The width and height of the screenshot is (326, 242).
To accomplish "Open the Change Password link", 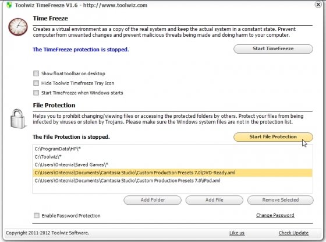I will pyautogui.click(x=275, y=215).
